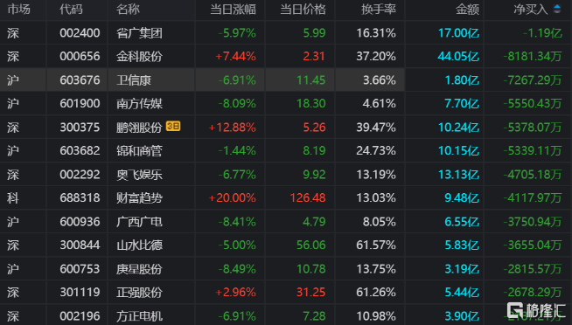
Task: Click the 正强股份 stock name
Action: point(139,292)
